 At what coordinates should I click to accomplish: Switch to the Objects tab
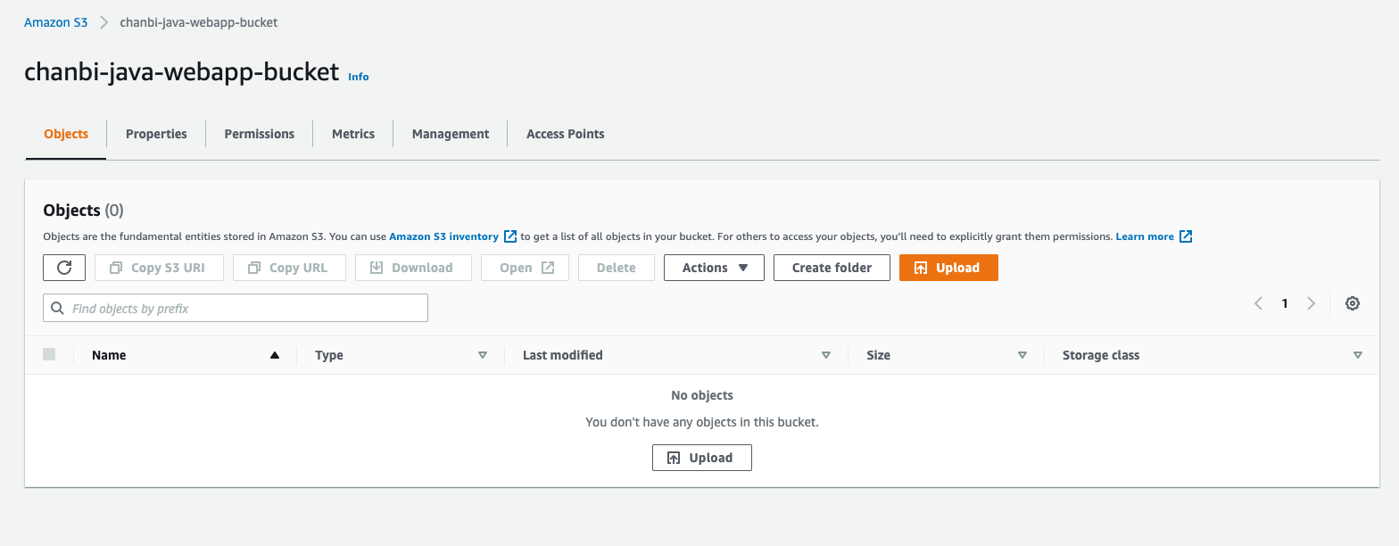66,134
